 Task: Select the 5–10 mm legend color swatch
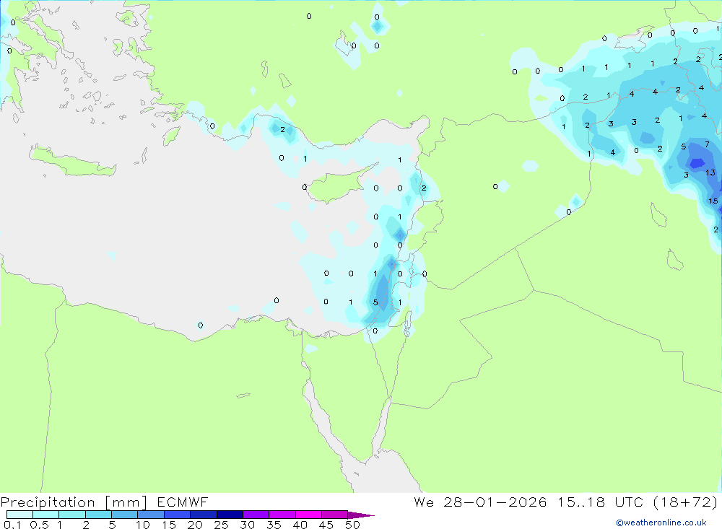tap(124, 515)
